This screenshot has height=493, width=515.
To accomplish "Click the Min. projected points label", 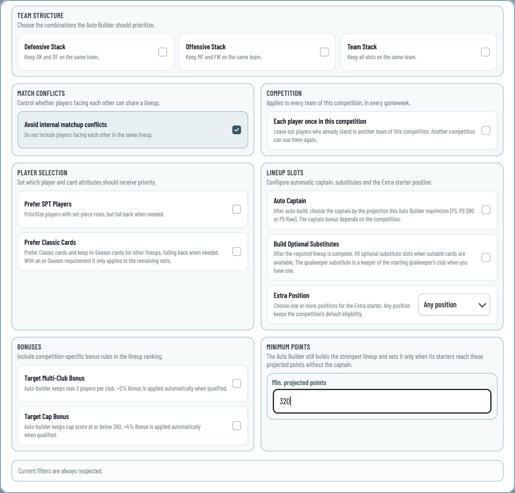I will tap(299, 383).
